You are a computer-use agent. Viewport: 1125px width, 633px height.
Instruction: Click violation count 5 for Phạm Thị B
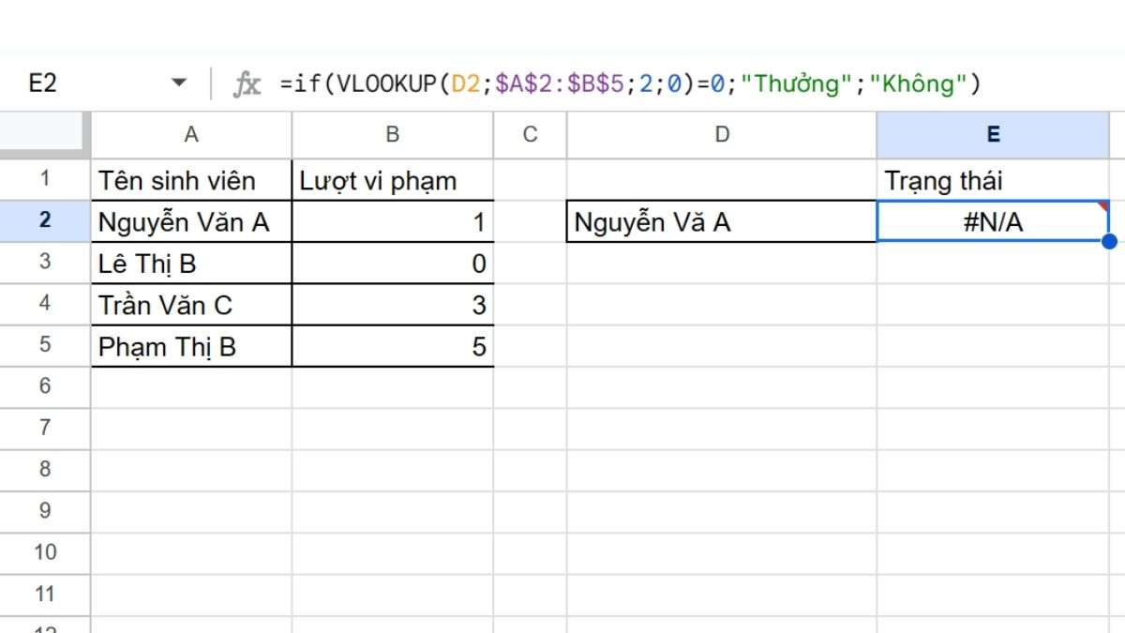393,346
